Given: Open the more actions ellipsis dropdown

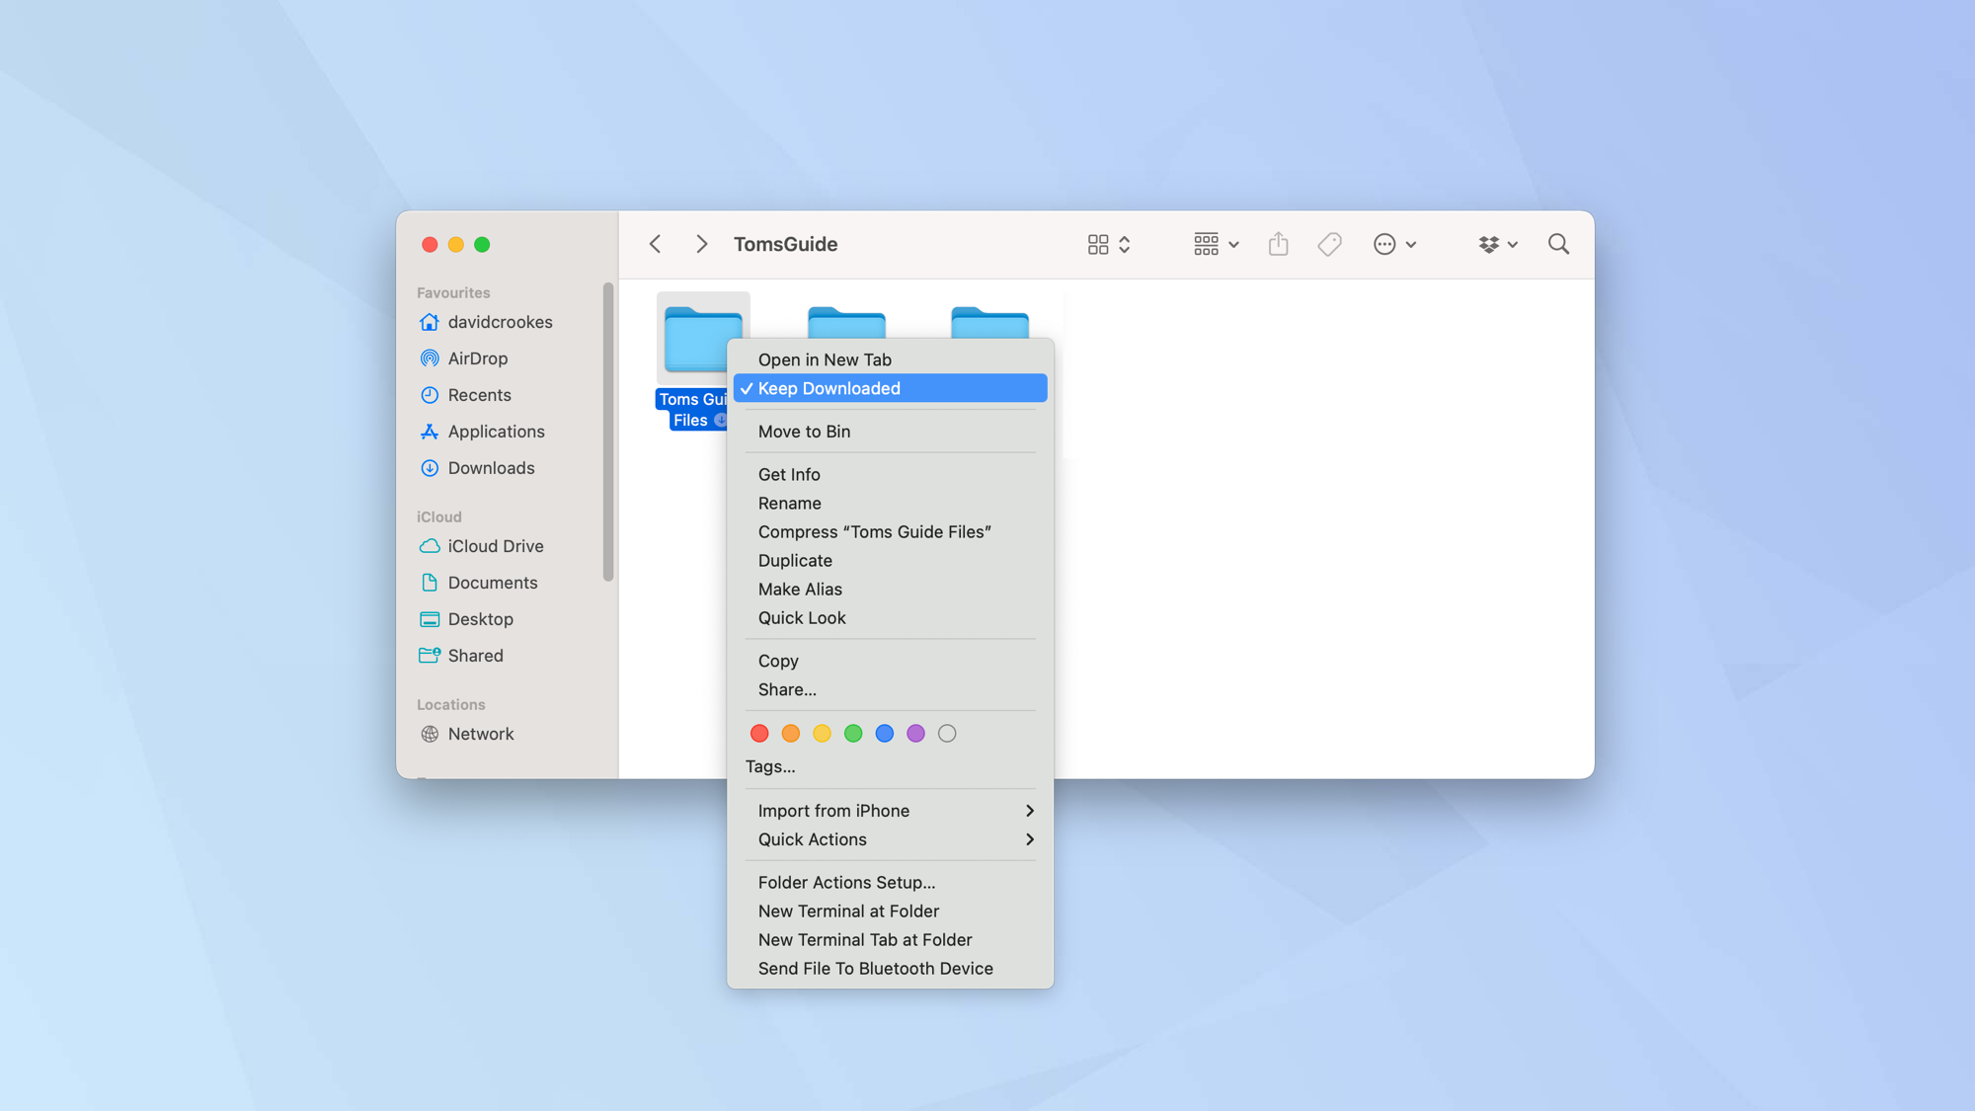Looking at the screenshot, I should 1385,244.
